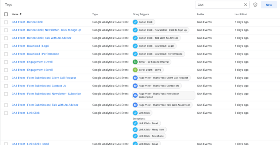The width and height of the screenshot is (280, 145).
Task: Click the shield verification icon
Action: coord(255,5)
